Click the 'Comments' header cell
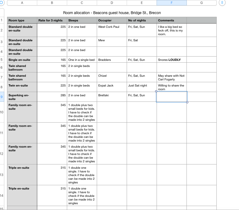Viewport: 239px width, 210px height. pyautogui.click(x=172, y=20)
